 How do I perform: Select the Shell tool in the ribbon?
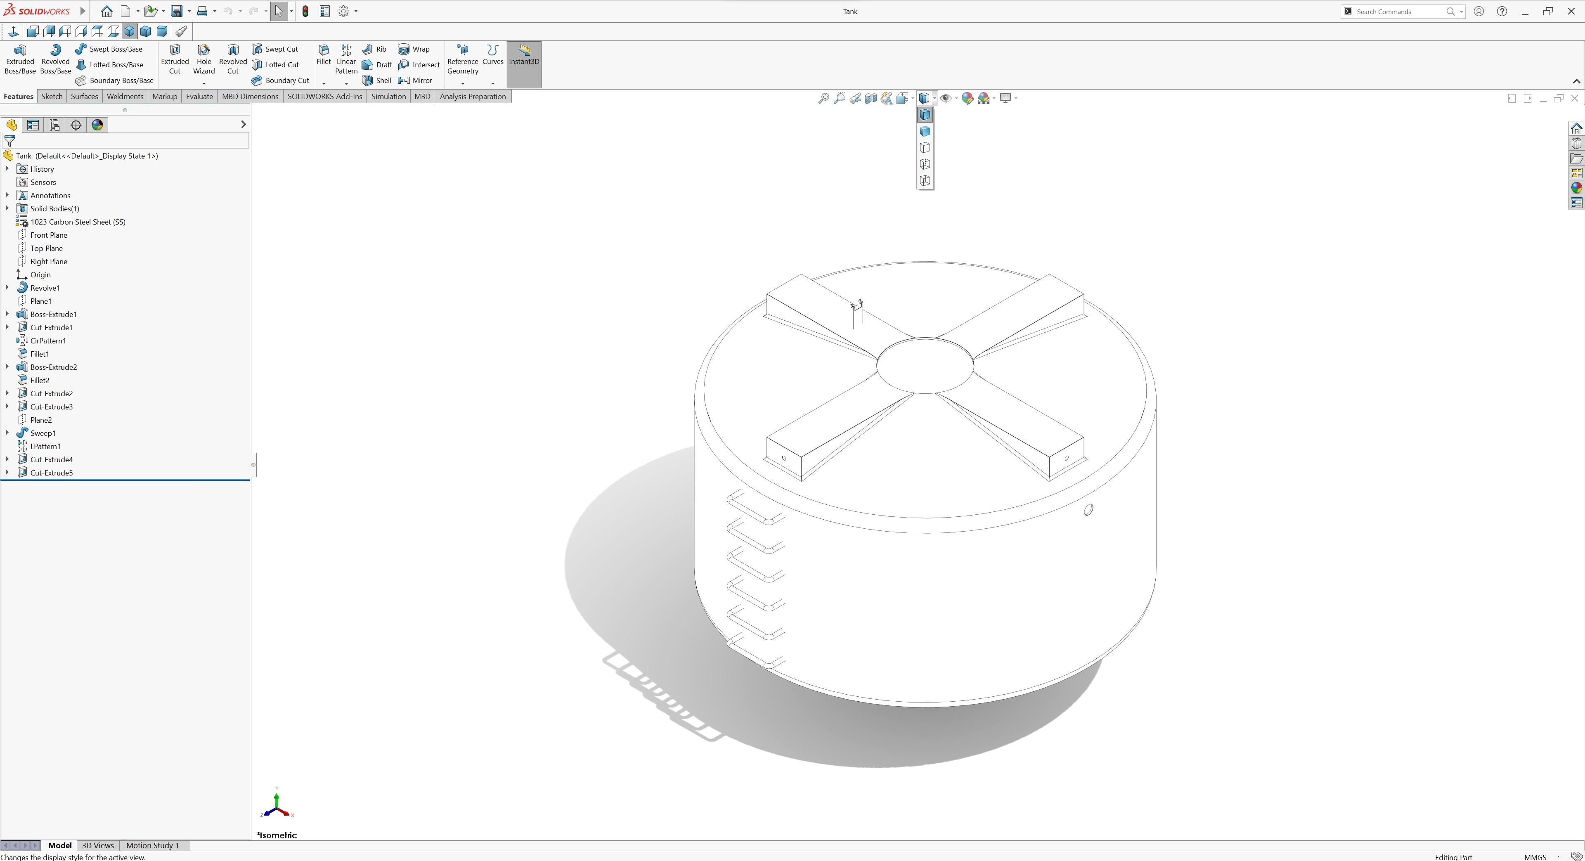tap(376, 80)
